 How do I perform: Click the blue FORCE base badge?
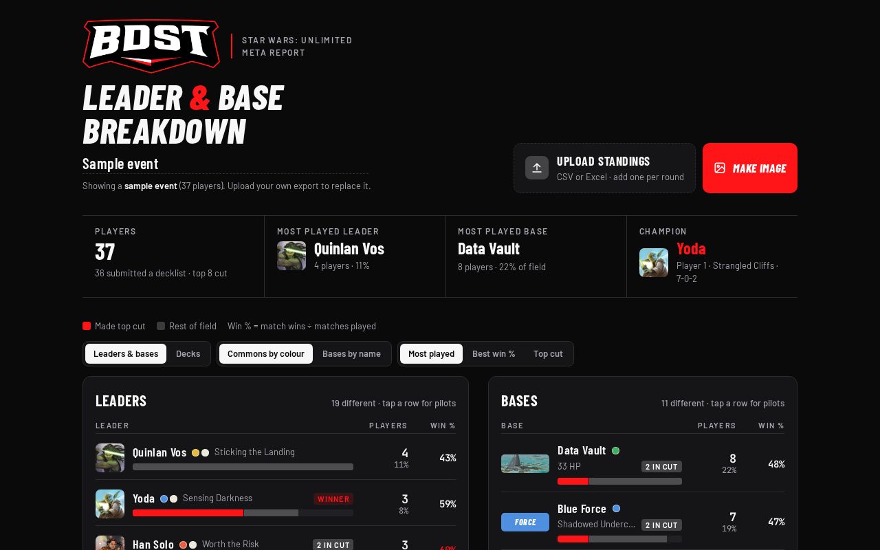click(x=525, y=522)
